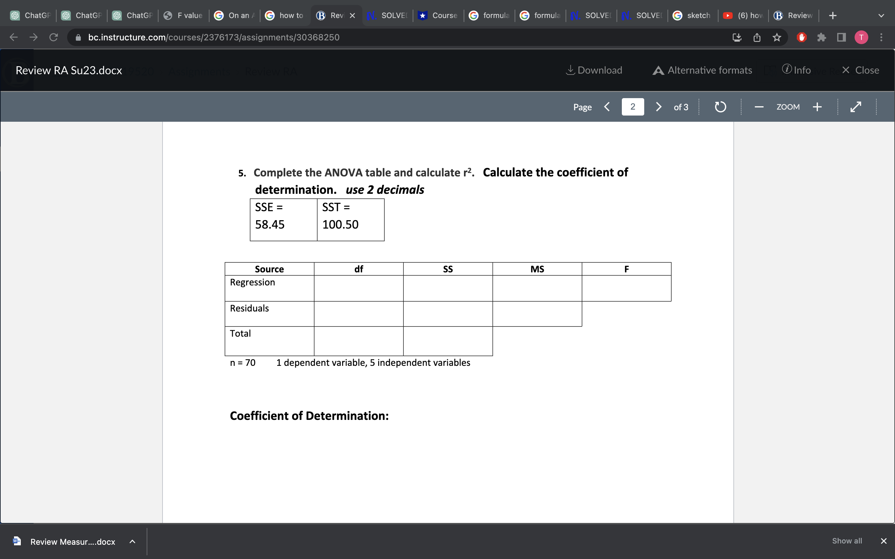The image size is (895, 559).
Task: Switch to the F value tab
Action: click(x=183, y=15)
